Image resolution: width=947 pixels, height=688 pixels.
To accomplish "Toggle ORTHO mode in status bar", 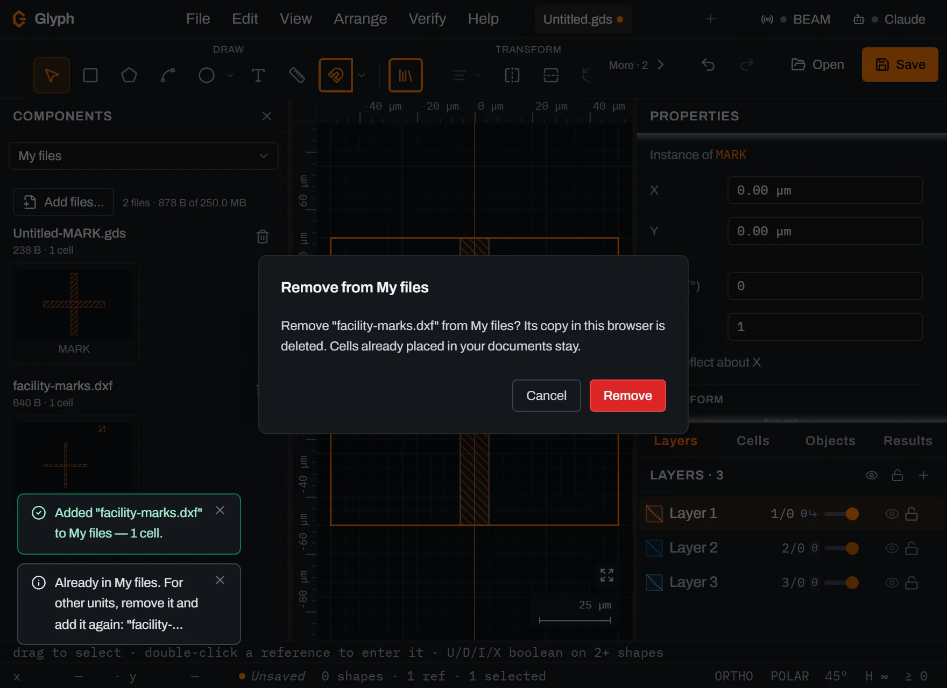I will click(734, 676).
